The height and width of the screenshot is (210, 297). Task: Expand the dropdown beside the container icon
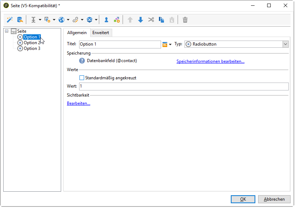[96, 20]
